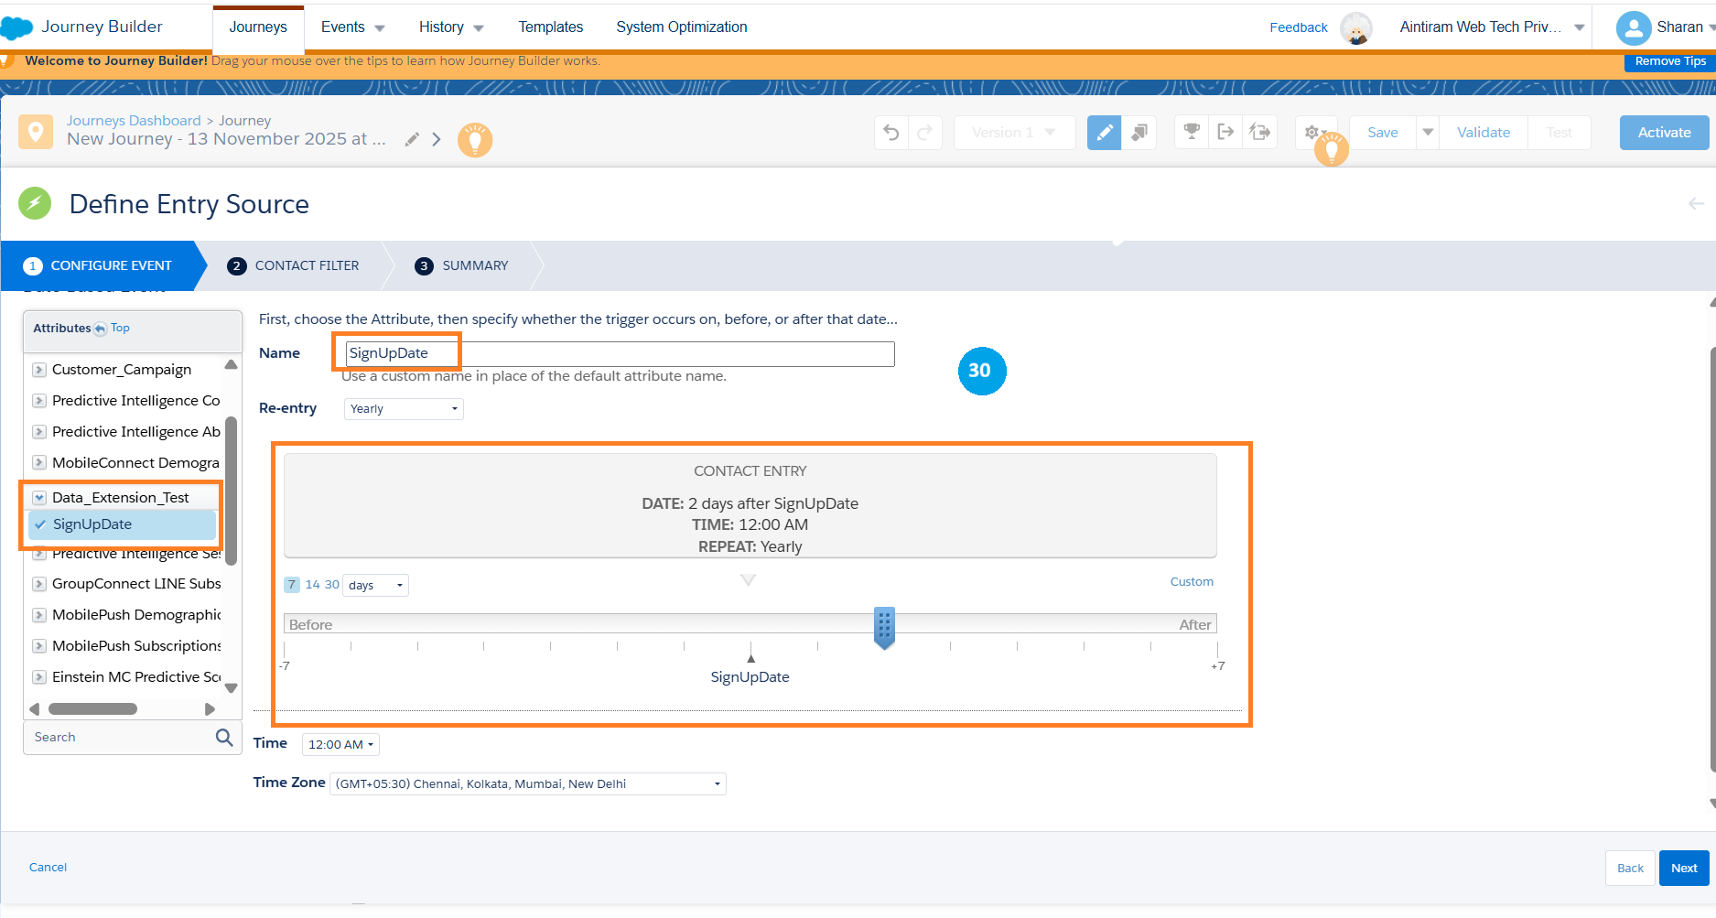This screenshot has height=918, width=1716.
Task: Open the Events menu
Action: click(x=352, y=27)
